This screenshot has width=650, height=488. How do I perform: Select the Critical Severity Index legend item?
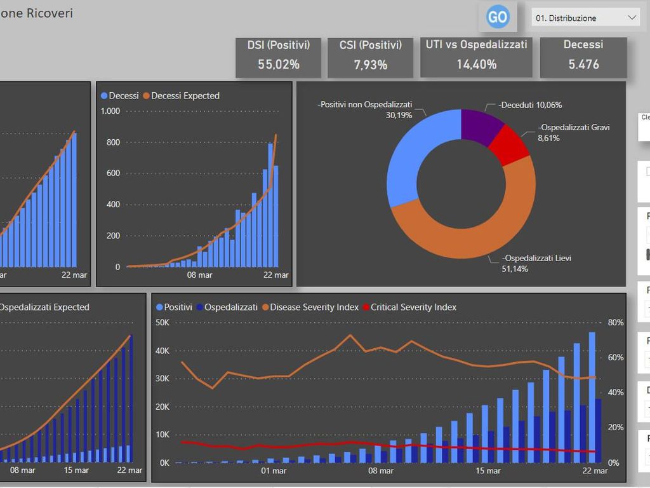click(413, 308)
